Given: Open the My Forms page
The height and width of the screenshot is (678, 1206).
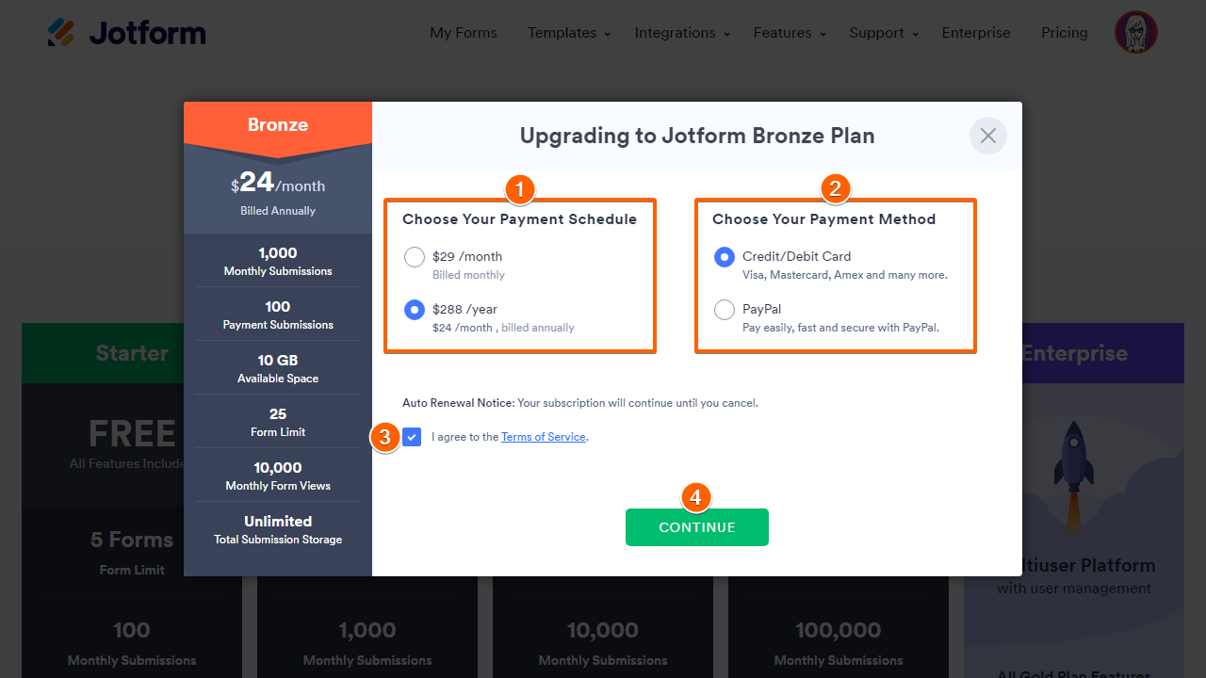Looking at the screenshot, I should (x=464, y=33).
